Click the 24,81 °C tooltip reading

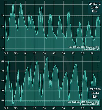pyautogui.click(x=95, y=4)
